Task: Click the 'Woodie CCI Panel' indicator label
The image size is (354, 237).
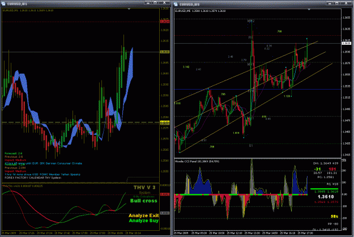Action: [x=197, y=162]
